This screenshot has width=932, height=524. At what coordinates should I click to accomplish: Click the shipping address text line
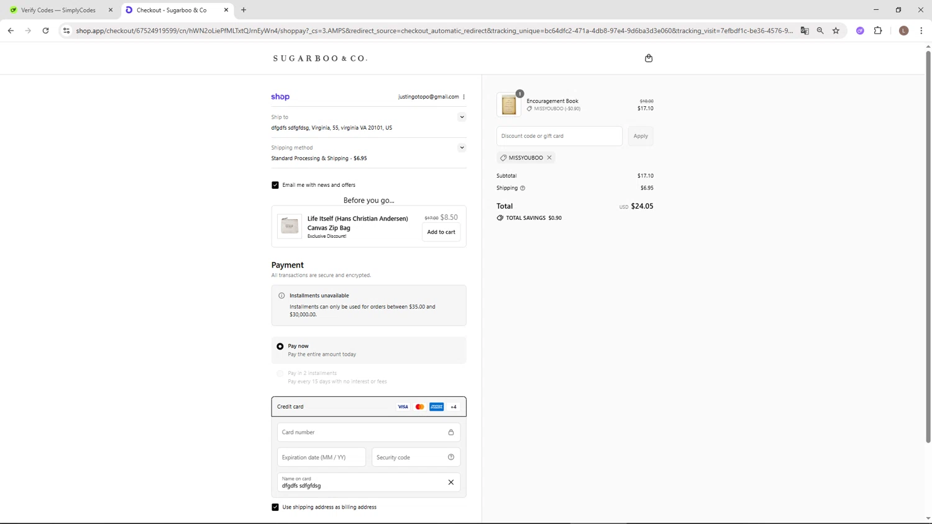click(x=331, y=128)
